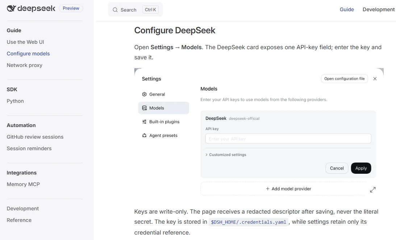Image resolution: width=396 pixels, height=240 pixels.
Task: Click the $DSH_HOME/.credentials.yaml code text
Action: pos(249,222)
